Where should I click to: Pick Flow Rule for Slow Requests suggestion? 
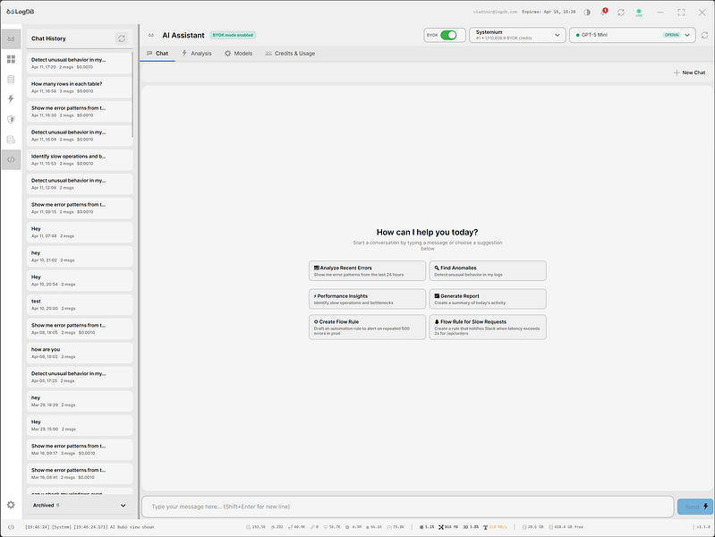coord(488,328)
